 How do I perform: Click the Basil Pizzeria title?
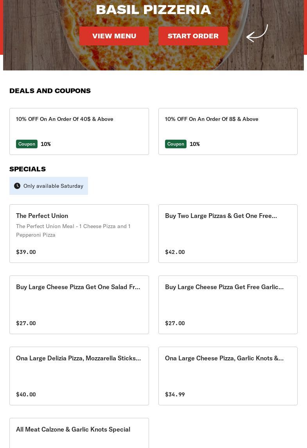tap(153, 9)
